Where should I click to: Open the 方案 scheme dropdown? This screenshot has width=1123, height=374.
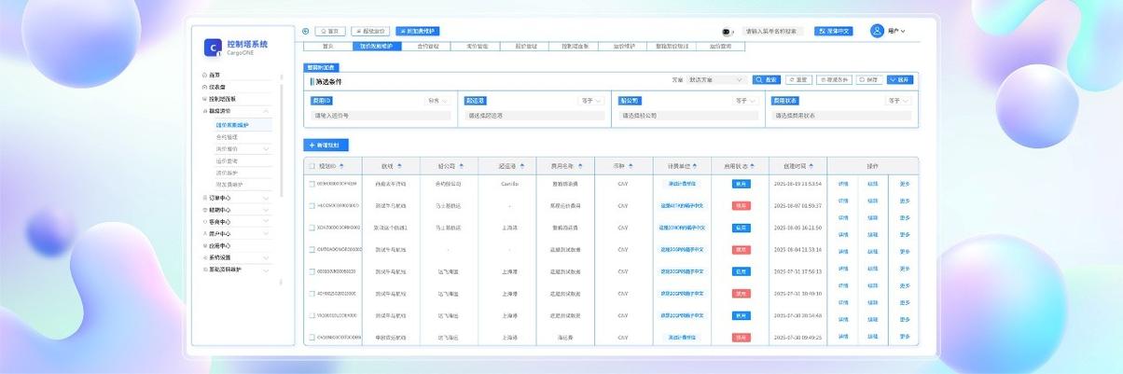[715, 80]
